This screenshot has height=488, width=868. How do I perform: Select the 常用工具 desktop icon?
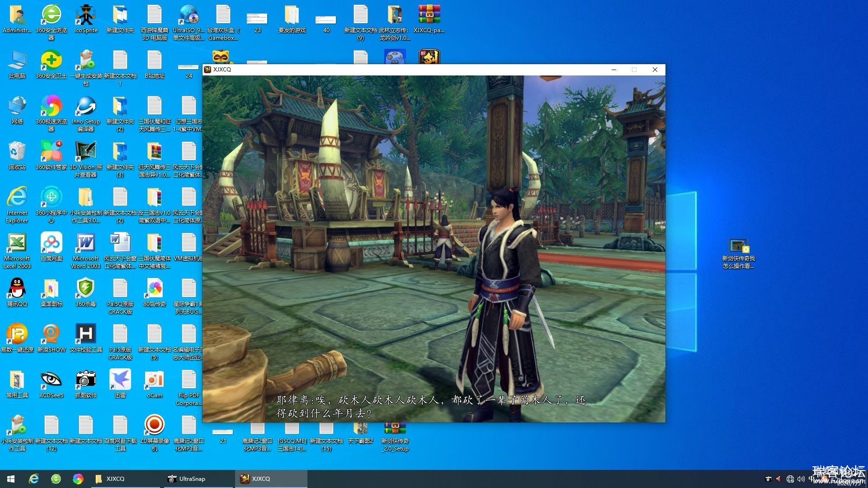pyautogui.click(x=17, y=384)
